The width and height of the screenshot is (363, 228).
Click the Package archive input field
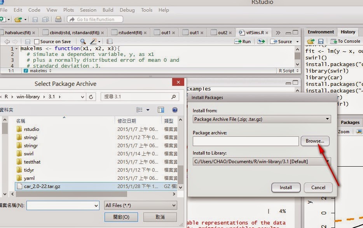click(x=246, y=141)
